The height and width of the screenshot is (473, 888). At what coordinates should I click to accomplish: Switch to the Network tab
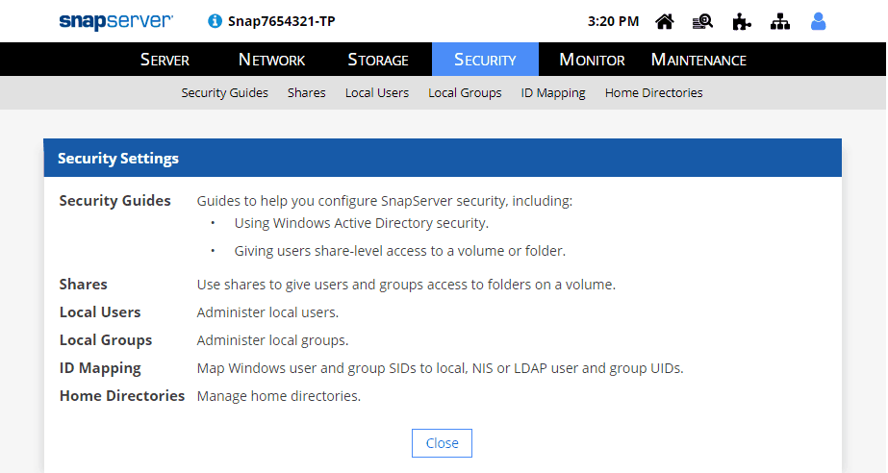pyautogui.click(x=271, y=60)
